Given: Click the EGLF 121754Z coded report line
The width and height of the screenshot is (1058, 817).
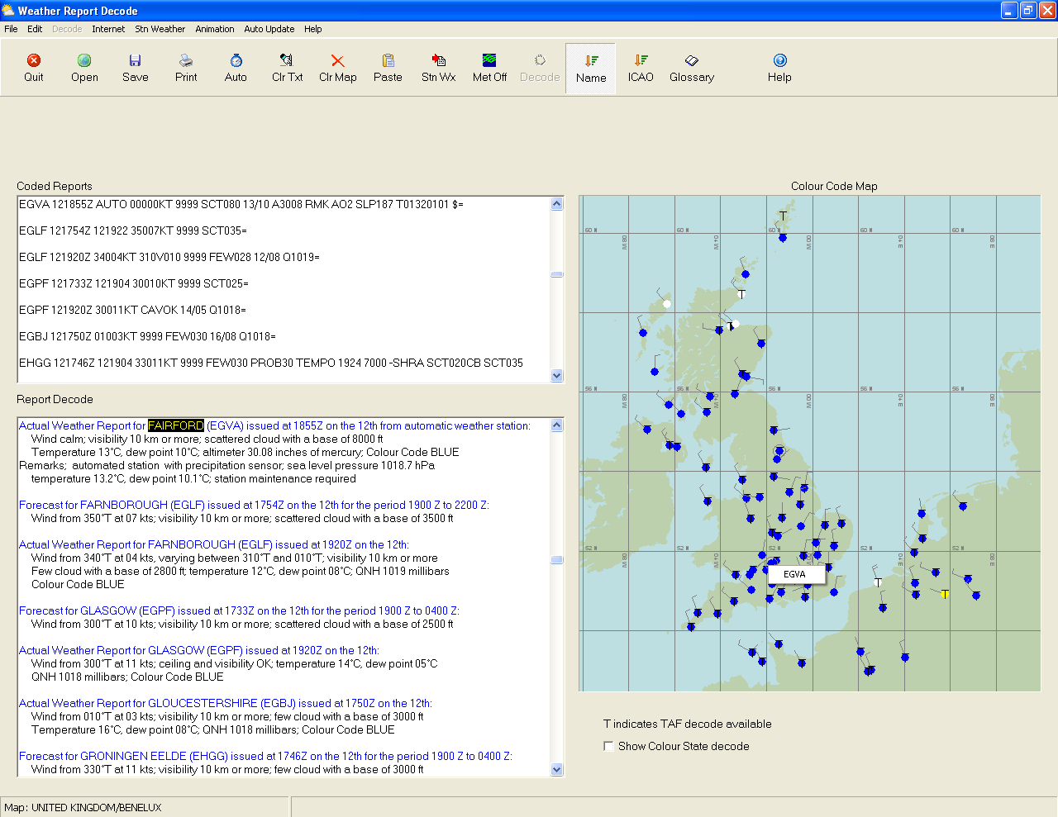Looking at the screenshot, I should point(133,230).
